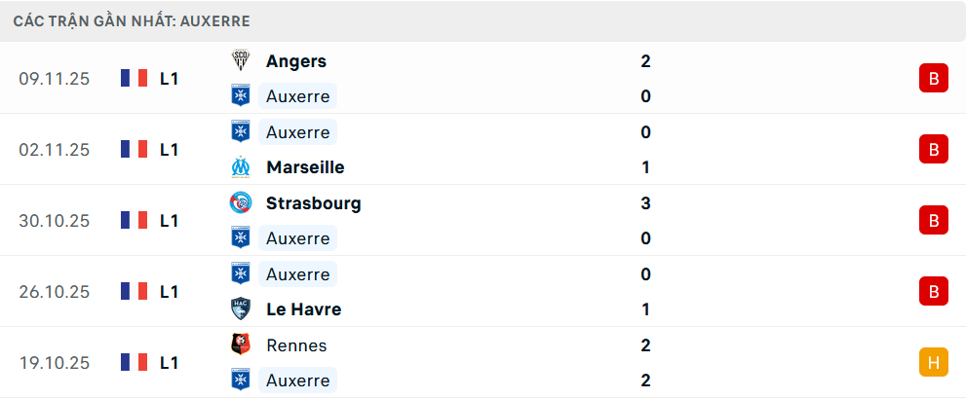
Task: Select the highlighted Auxerre name in the 26.10.25 match
Action: coord(297,274)
